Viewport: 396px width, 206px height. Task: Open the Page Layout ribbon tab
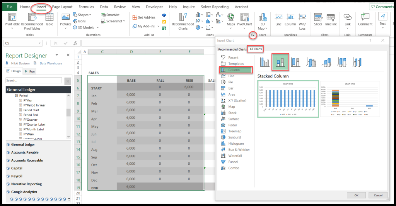coord(62,7)
